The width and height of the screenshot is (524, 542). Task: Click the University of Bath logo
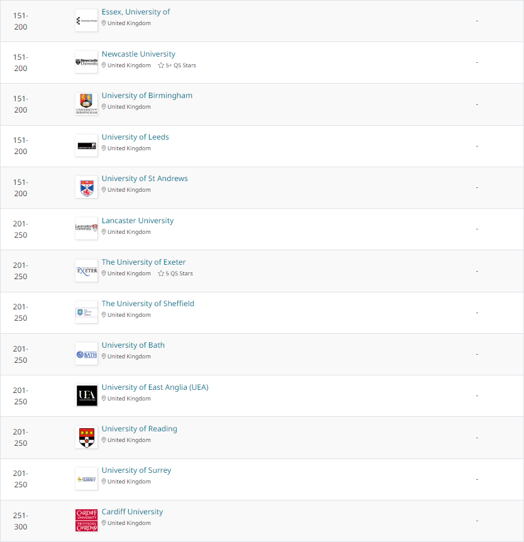tap(86, 354)
